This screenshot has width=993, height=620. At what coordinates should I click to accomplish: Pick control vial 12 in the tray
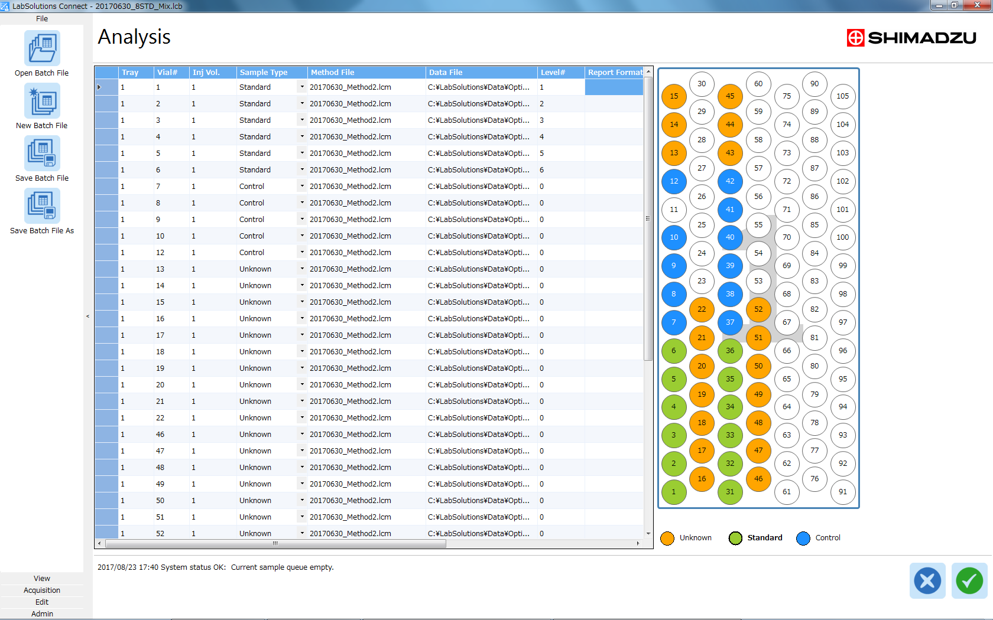674,181
